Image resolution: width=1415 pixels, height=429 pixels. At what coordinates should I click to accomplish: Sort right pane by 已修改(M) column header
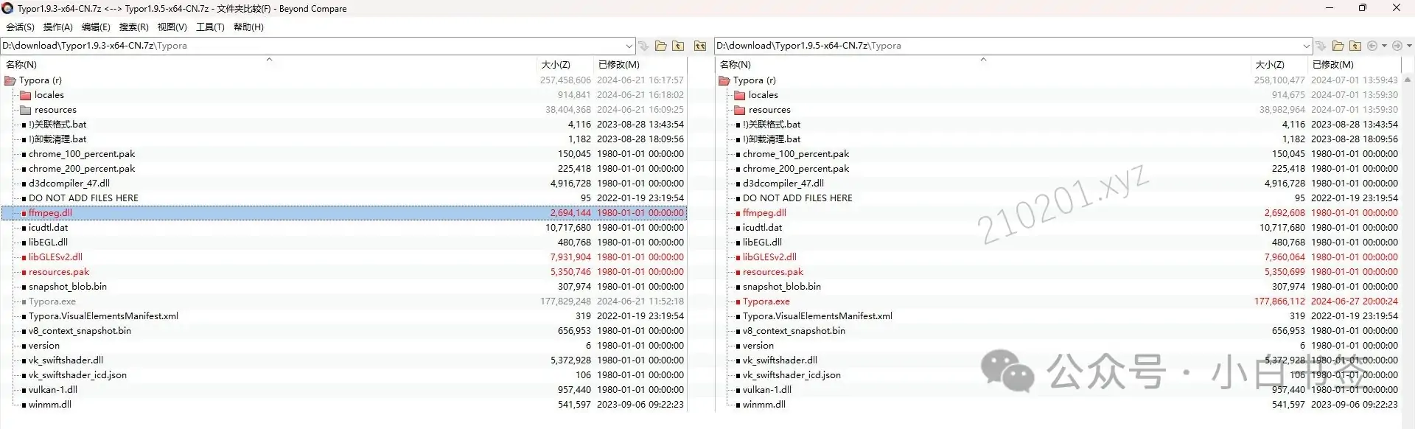(1333, 65)
